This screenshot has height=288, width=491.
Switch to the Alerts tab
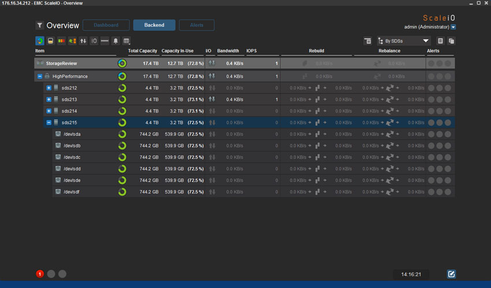196,25
